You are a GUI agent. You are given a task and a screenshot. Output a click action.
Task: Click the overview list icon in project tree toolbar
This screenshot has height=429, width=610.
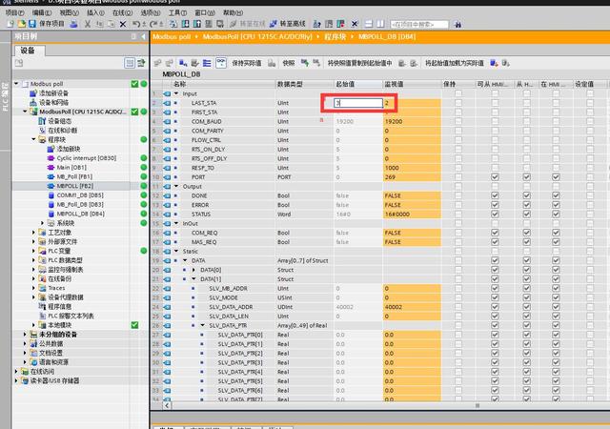click(x=130, y=63)
